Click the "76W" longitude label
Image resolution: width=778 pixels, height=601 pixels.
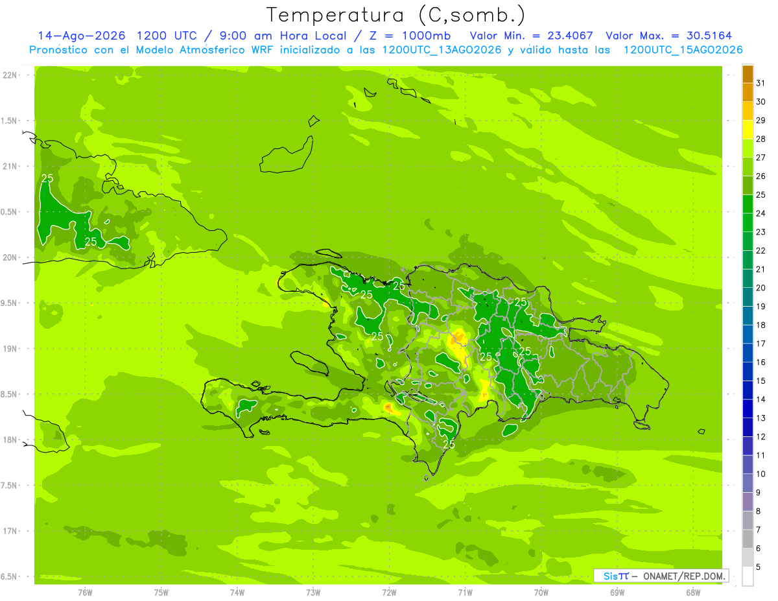coord(85,592)
